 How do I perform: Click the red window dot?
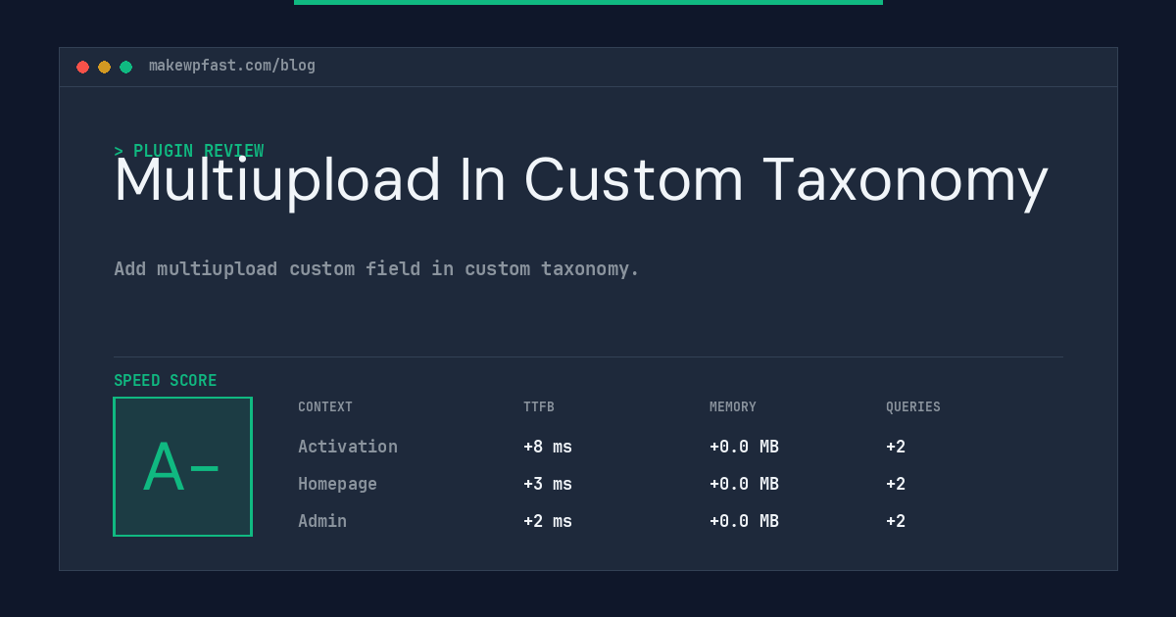click(x=82, y=67)
